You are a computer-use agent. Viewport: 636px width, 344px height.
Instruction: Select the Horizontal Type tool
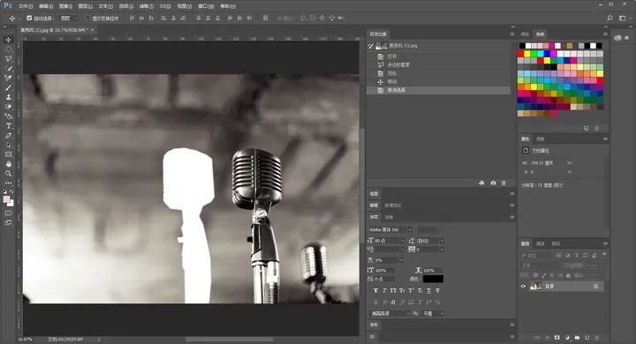point(9,126)
